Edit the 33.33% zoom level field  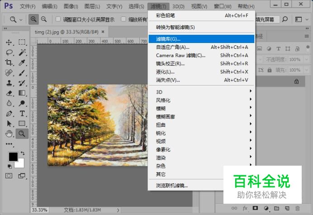[x=39, y=210]
